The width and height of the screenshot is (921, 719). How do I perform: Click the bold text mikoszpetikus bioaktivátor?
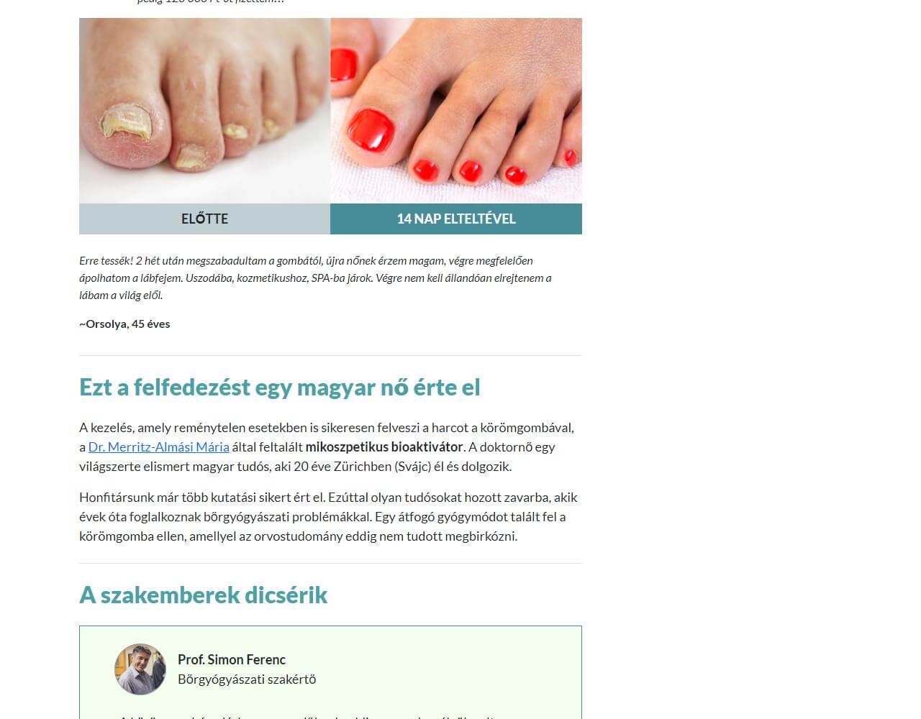tap(384, 446)
